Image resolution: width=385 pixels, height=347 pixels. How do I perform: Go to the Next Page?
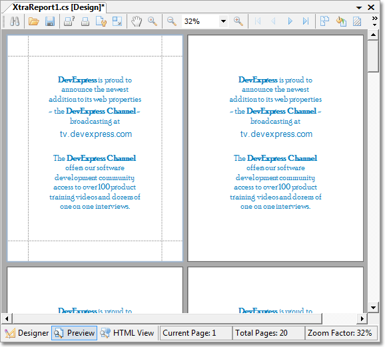click(x=290, y=21)
